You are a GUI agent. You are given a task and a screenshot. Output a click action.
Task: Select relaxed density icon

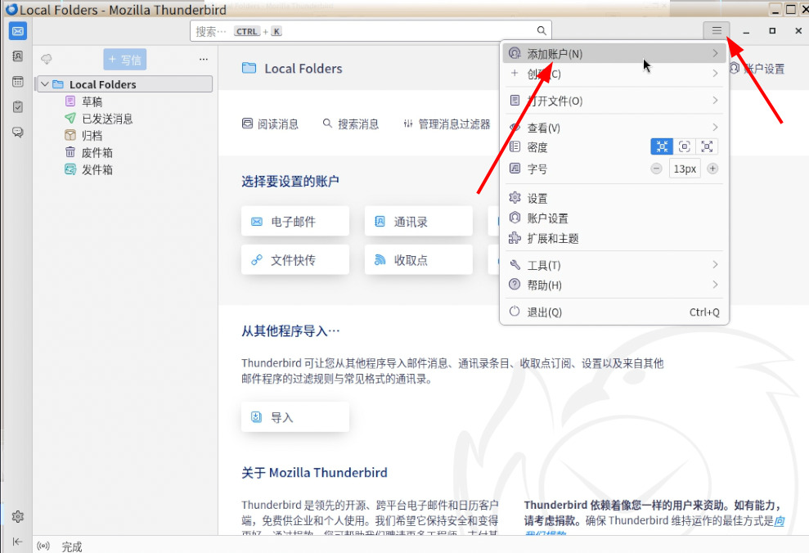click(x=707, y=146)
